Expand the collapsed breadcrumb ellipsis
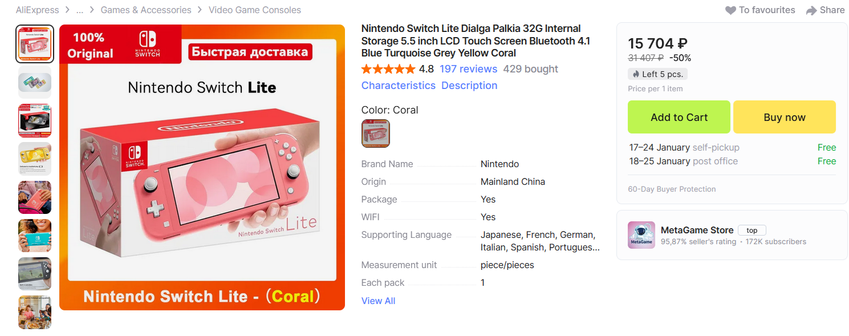This screenshot has width=849, height=336. pos(80,10)
